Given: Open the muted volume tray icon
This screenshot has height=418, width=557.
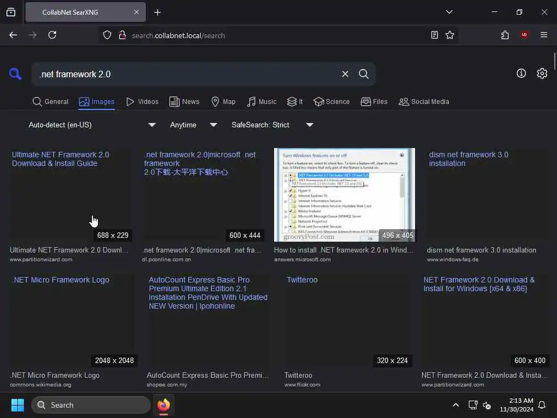Looking at the screenshot, I should pyautogui.click(x=487, y=405).
